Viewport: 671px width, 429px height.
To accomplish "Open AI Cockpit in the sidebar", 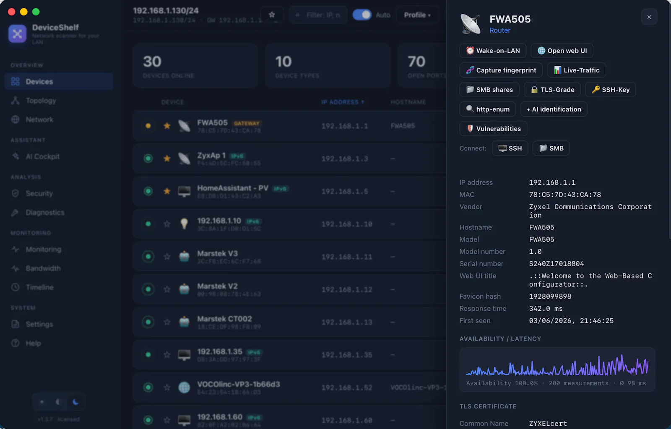I will 59,156.
